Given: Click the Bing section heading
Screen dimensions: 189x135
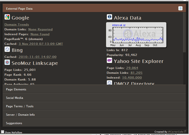Looking at the screenshot, I should point(17,50).
